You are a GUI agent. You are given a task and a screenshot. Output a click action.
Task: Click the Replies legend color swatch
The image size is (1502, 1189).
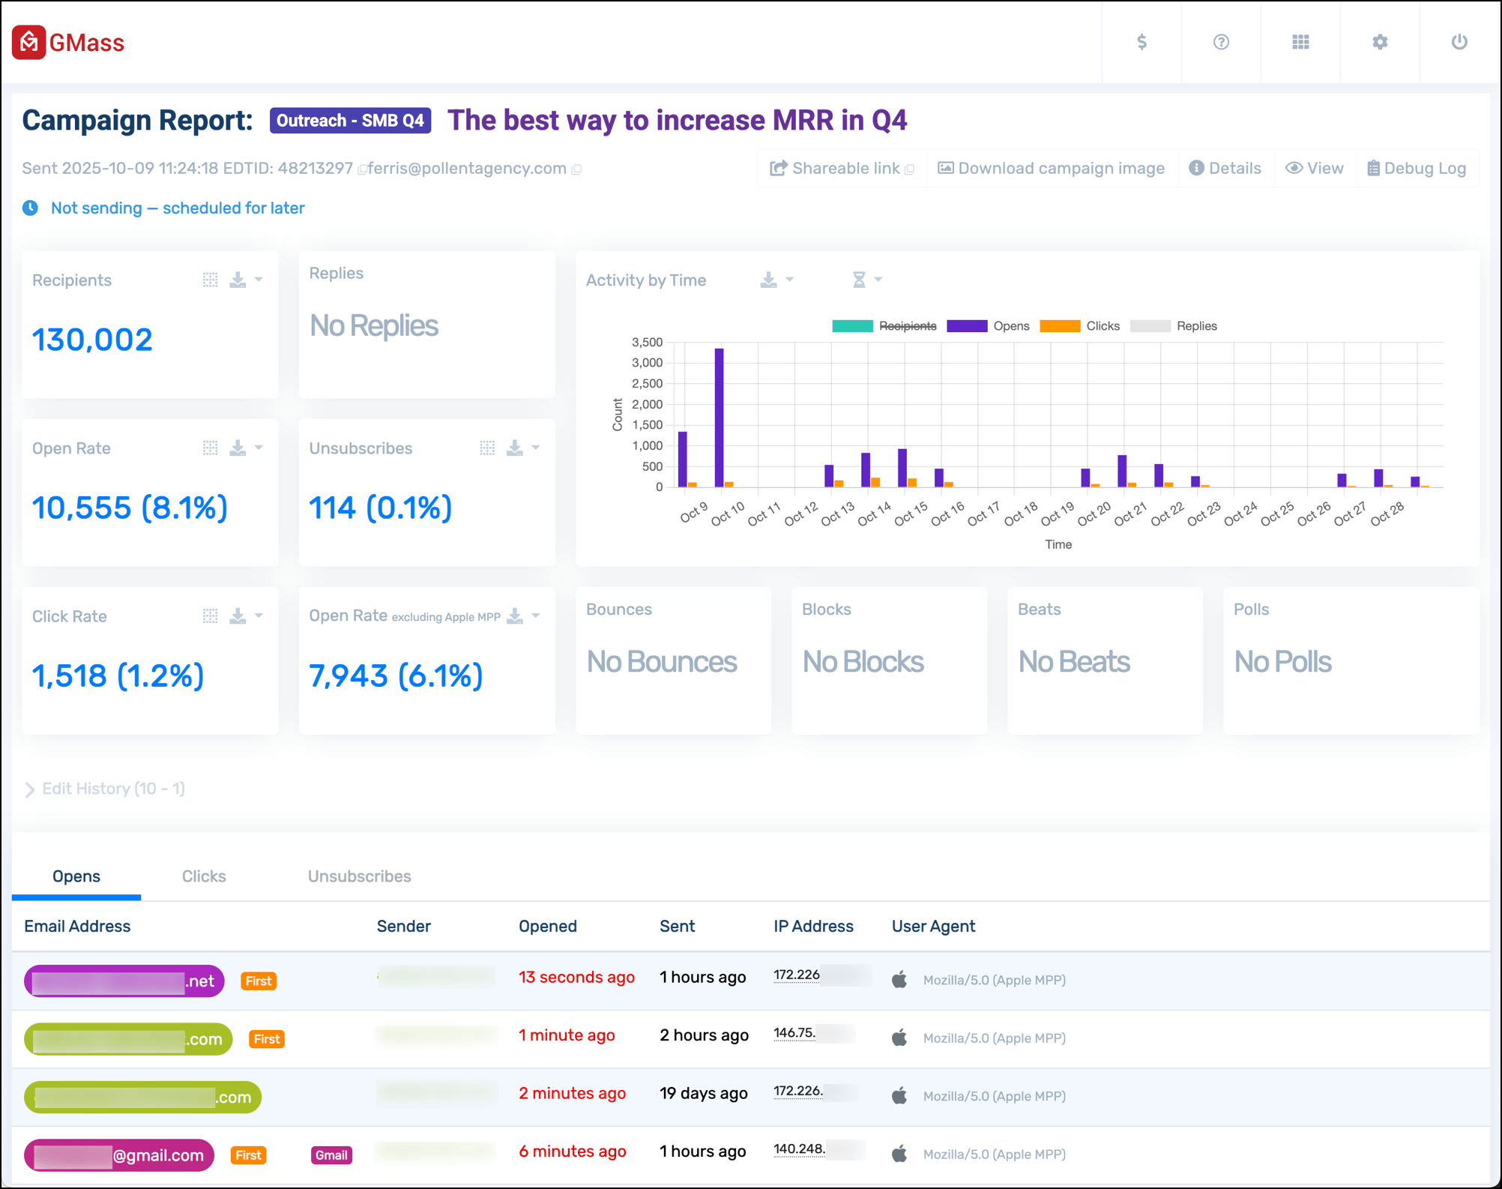coord(1150,326)
